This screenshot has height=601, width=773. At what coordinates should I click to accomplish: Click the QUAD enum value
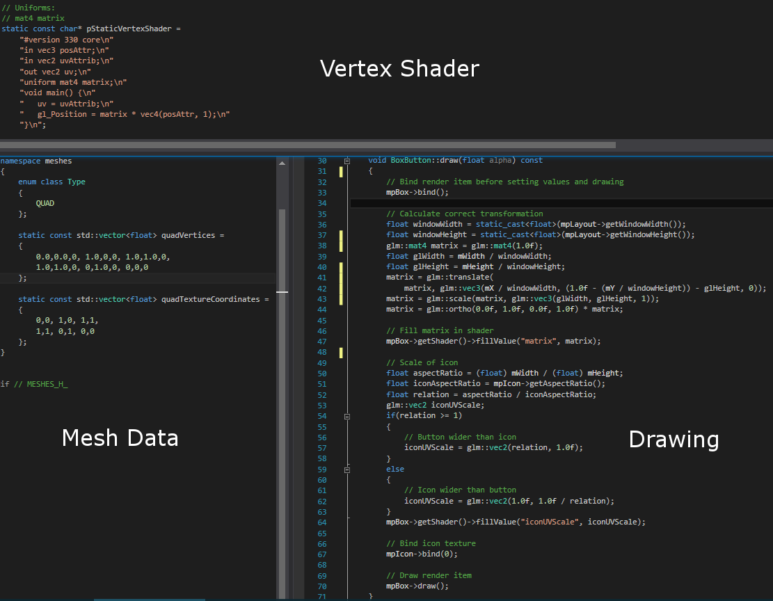[x=45, y=204]
